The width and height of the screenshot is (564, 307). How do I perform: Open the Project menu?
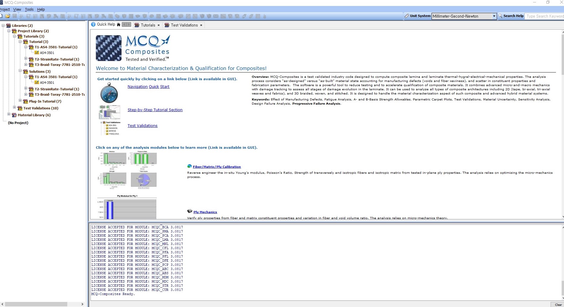5,10
